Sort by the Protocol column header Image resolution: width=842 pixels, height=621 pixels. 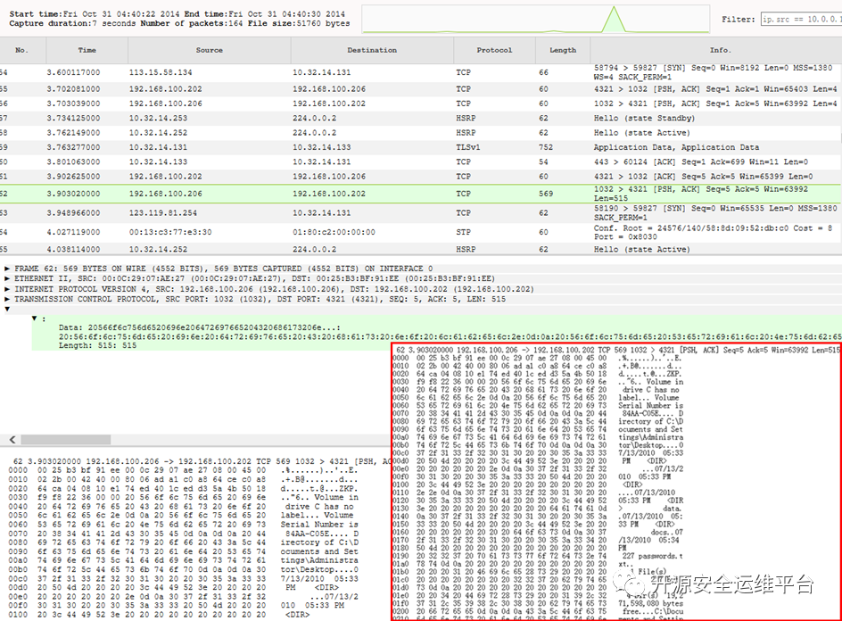(x=494, y=50)
